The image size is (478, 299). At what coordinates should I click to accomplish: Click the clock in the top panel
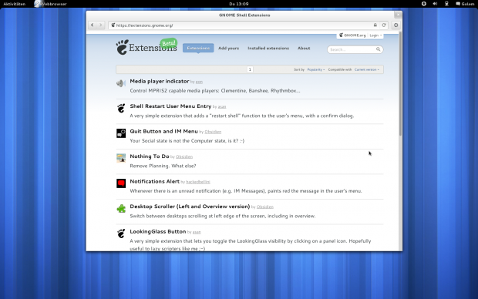click(x=239, y=4)
